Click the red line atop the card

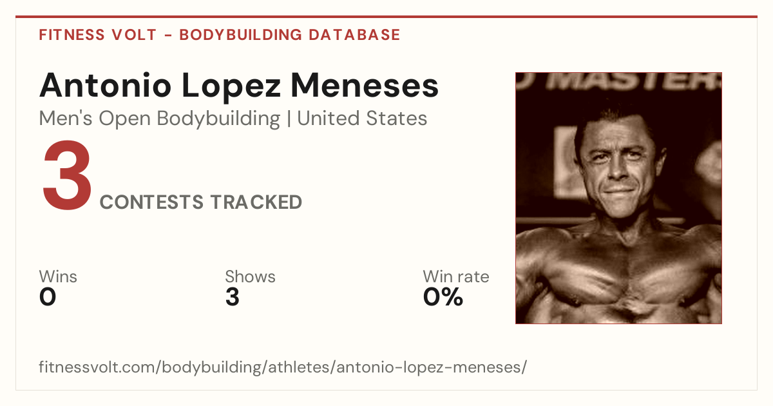(386, 17)
